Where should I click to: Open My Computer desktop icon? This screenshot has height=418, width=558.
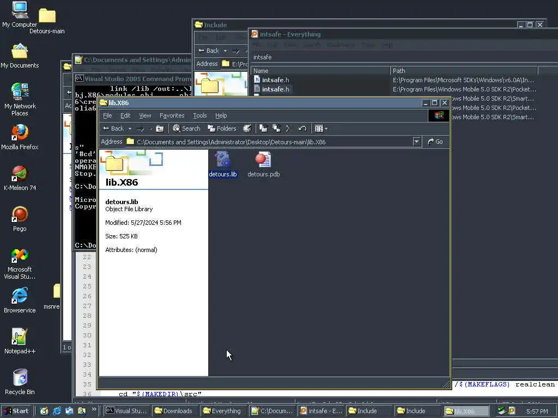coord(20,15)
